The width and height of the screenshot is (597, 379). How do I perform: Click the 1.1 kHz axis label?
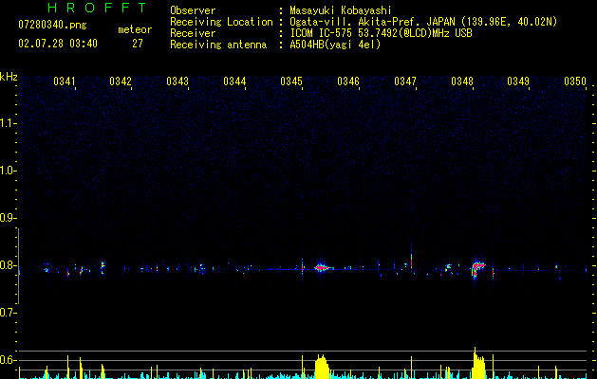coord(7,123)
